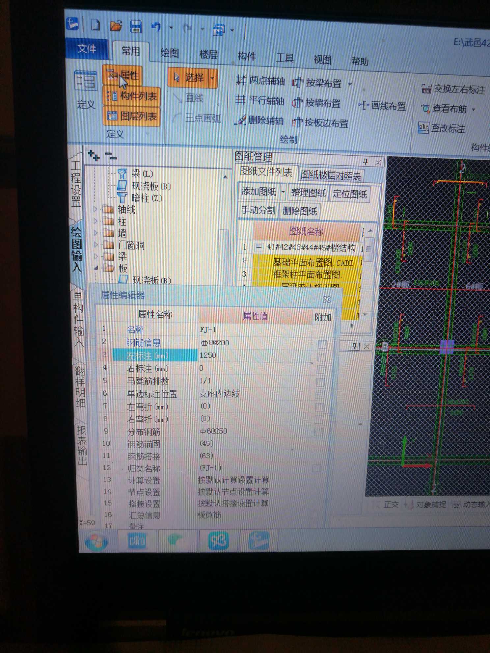The height and width of the screenshot is (653, 490).
Task: Open the 图纸楼层对照表 tab
Action: click(331, 175)
